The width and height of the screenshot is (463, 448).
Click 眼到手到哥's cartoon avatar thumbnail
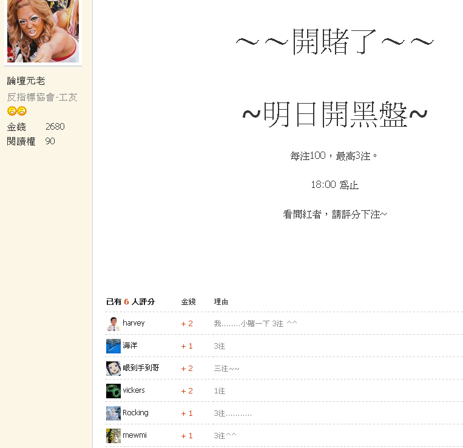click(113, 369)
